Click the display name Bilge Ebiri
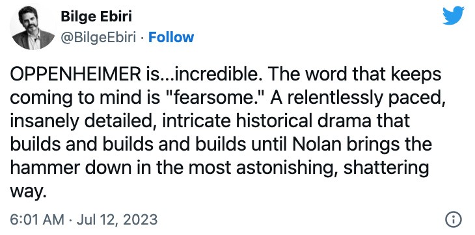475x235 pixels. tap(96, 16)
